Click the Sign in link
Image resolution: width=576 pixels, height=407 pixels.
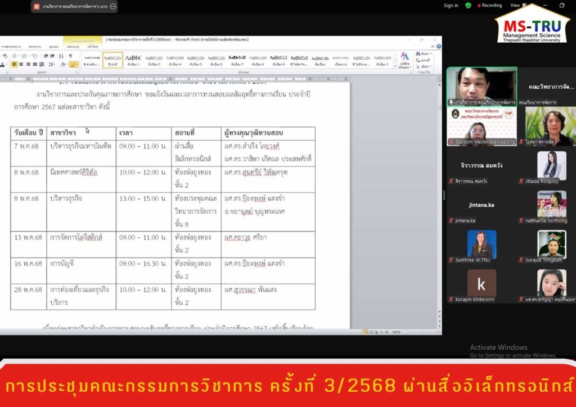[451, 6]
